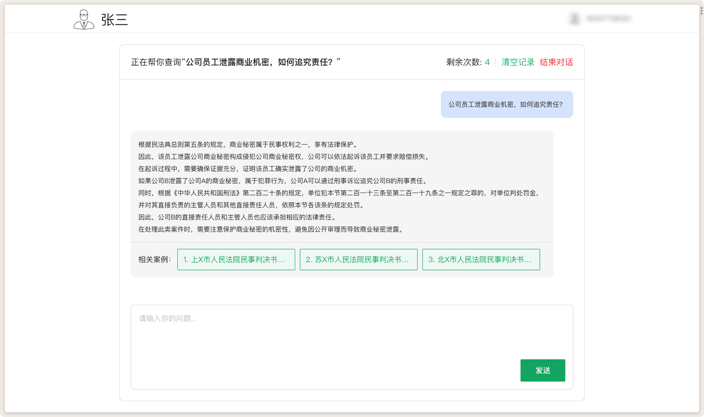
Task: Click 结束对话 to end the conversation
Action: pyautogui.click(x=556, y=62)
